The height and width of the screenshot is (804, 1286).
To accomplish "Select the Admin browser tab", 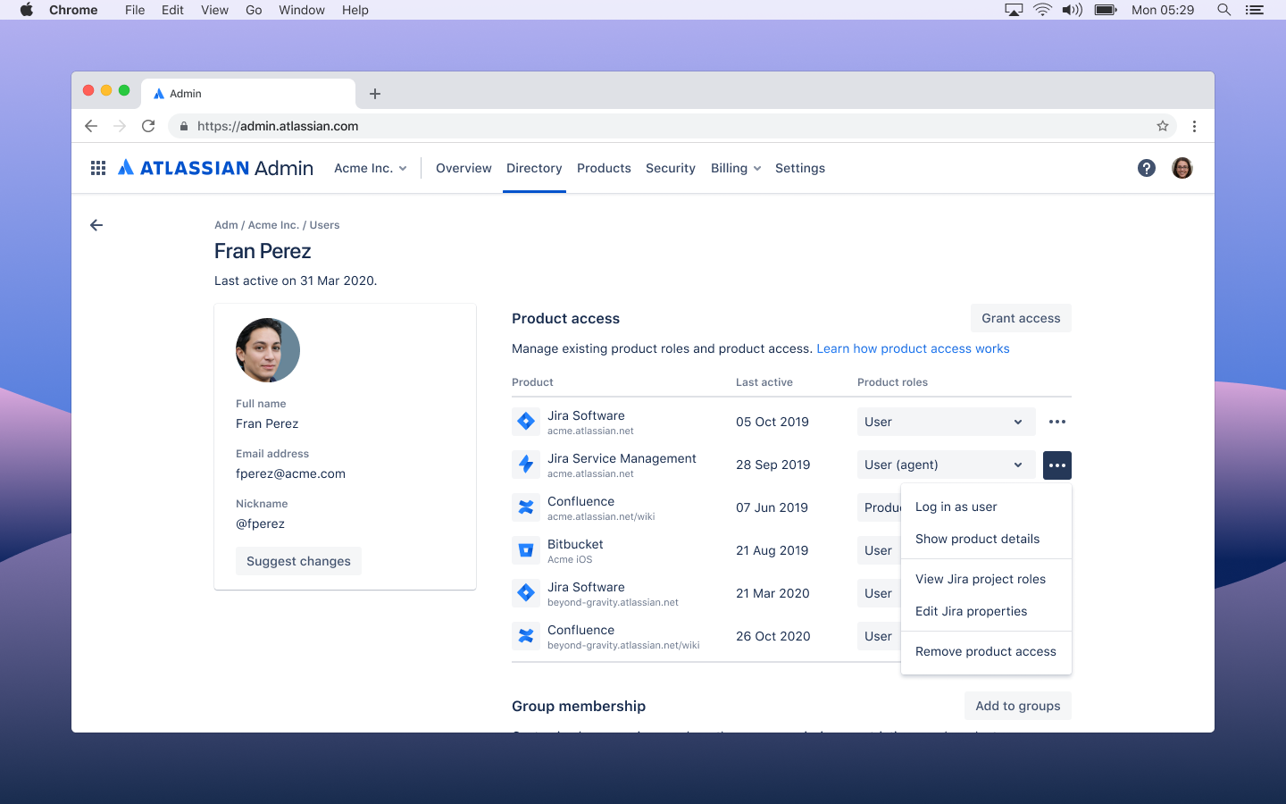I will 248,94.
